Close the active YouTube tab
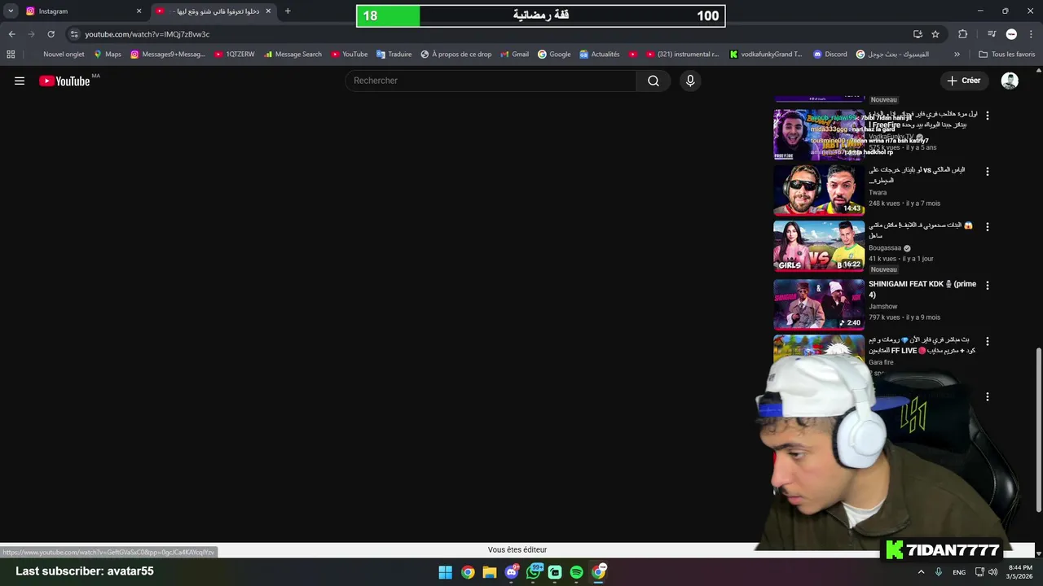Image resolution: width=1043 pixels, height=586 pixels. (x=268, y=11)
